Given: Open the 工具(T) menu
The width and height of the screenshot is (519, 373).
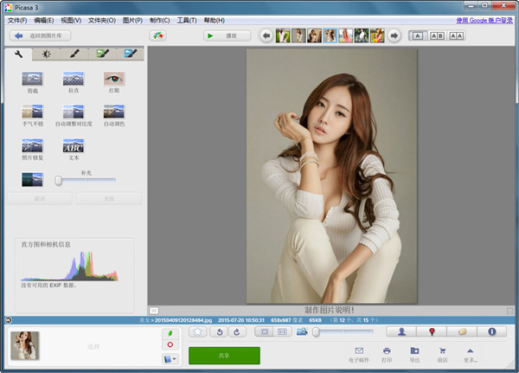Looking at the screenshot, I should (x=186, y=20).
